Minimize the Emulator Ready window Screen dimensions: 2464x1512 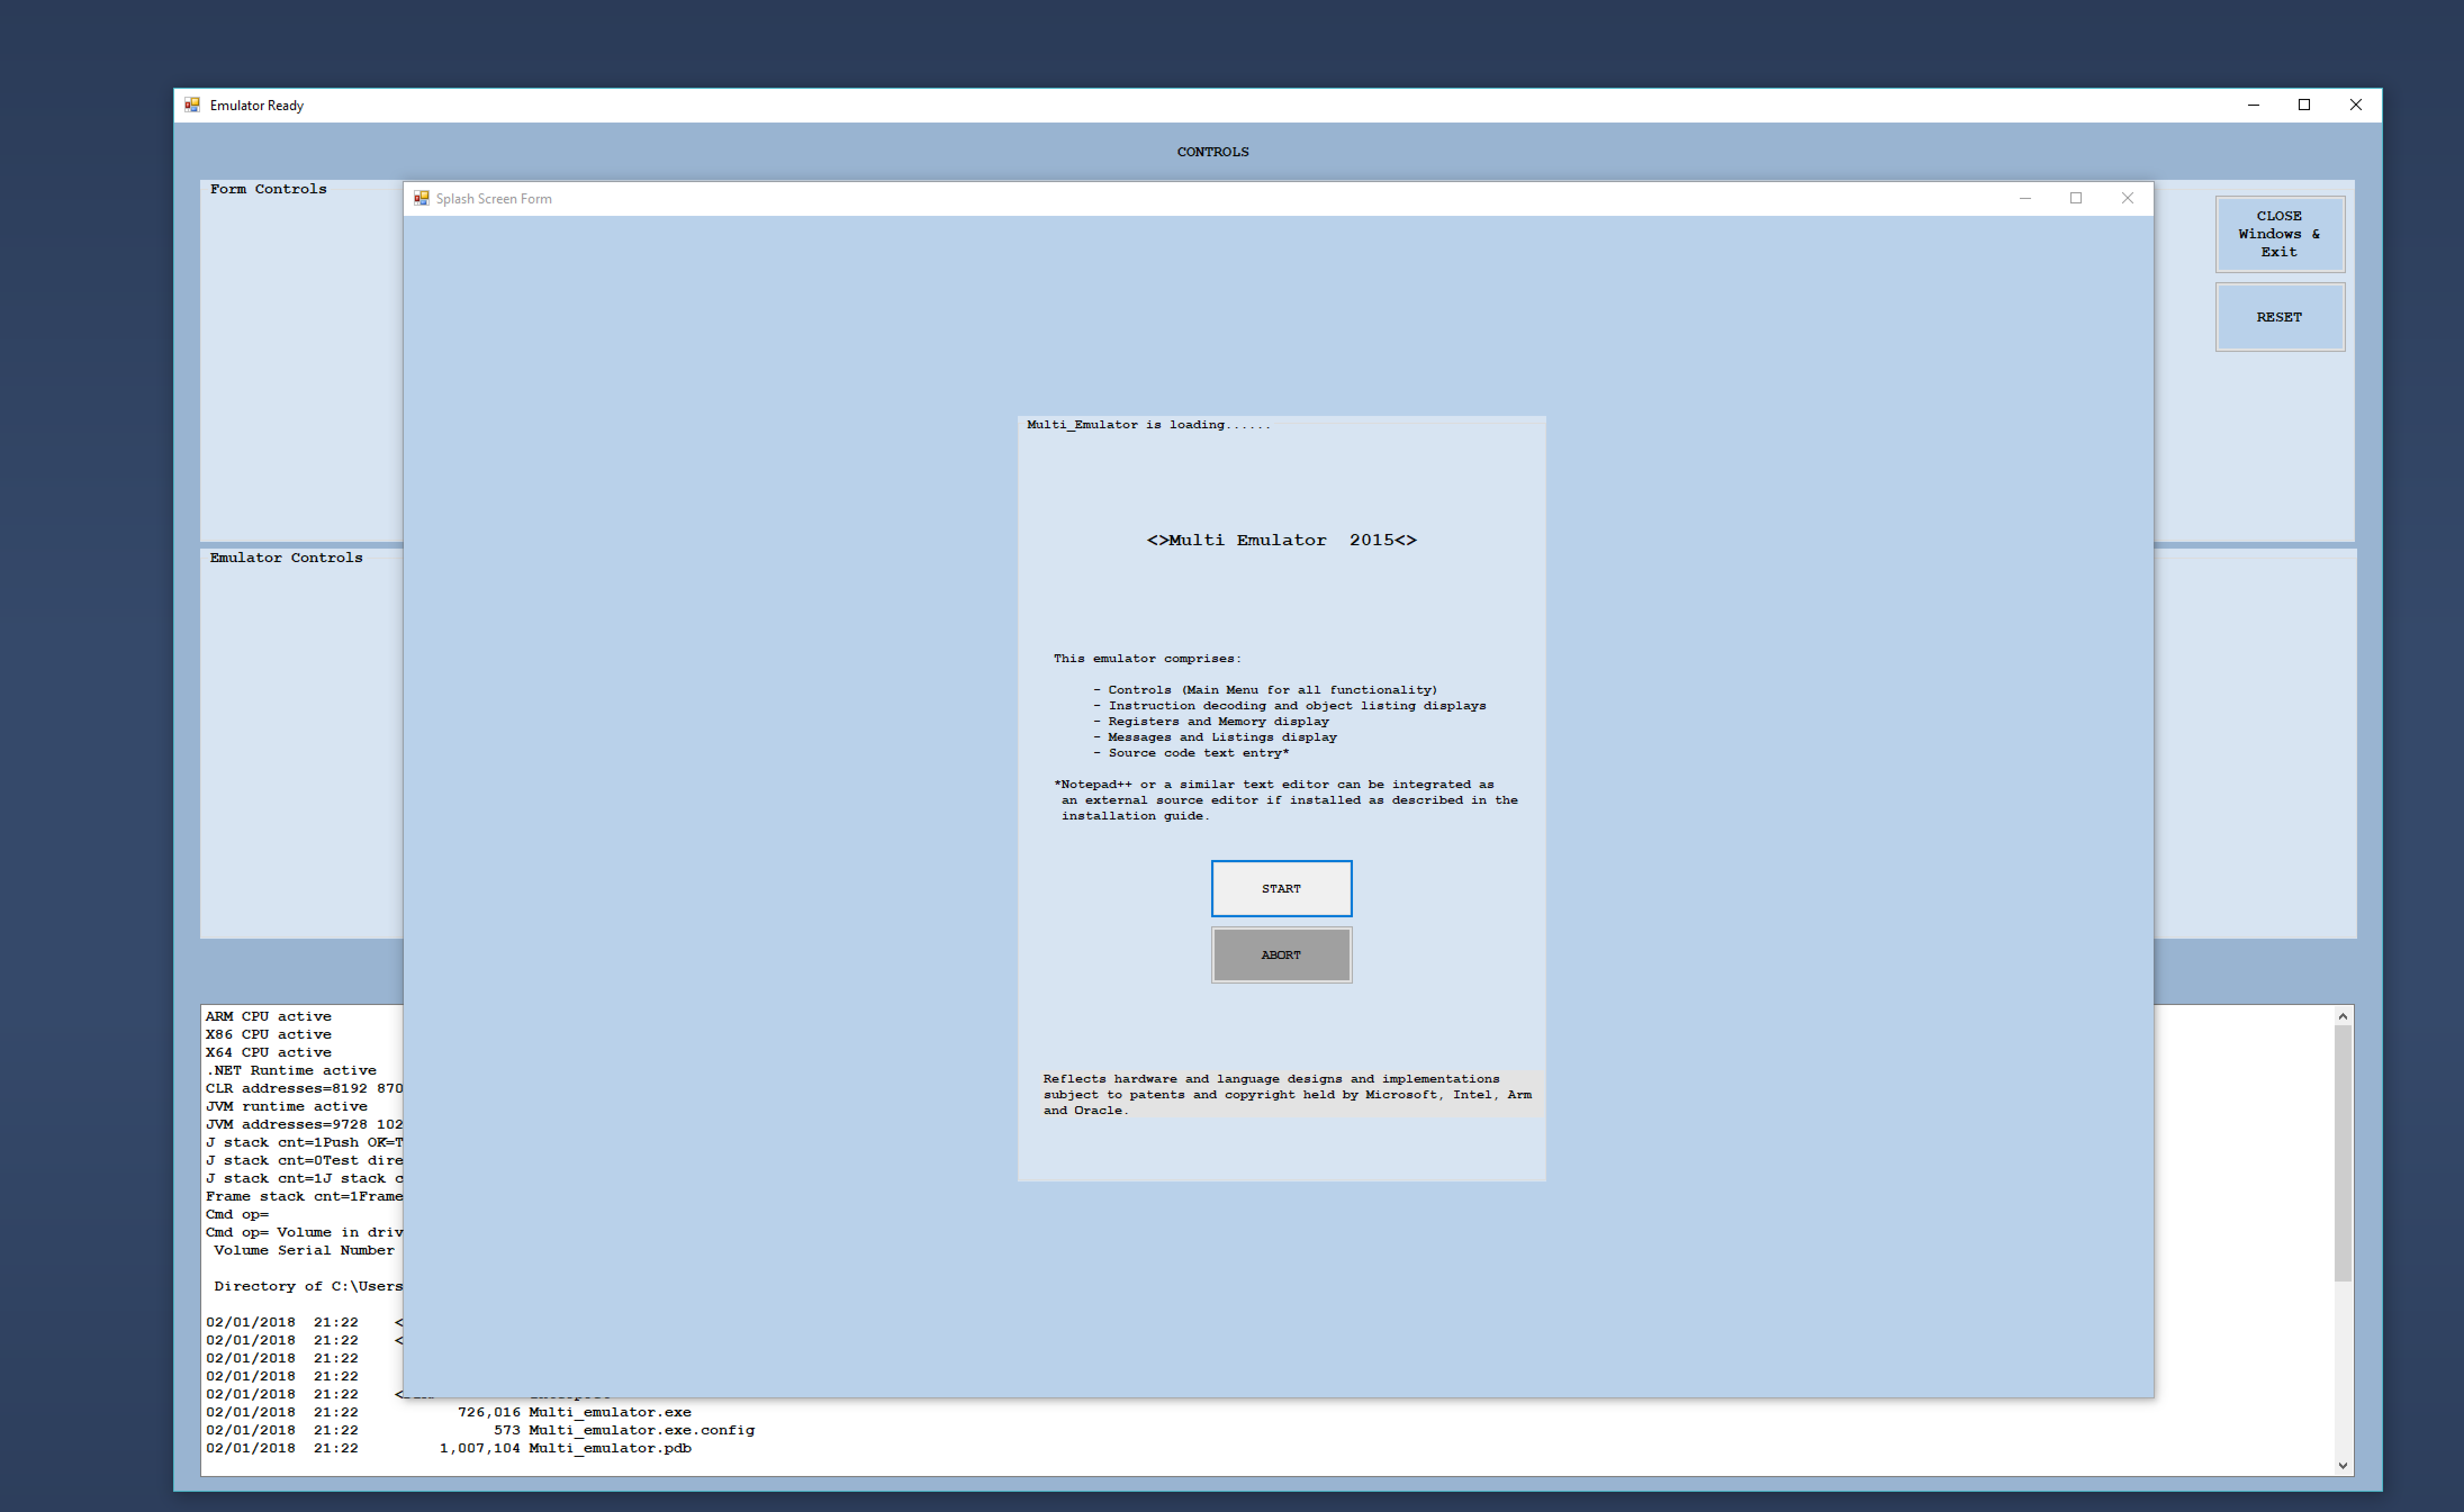tap(2253, 104)
